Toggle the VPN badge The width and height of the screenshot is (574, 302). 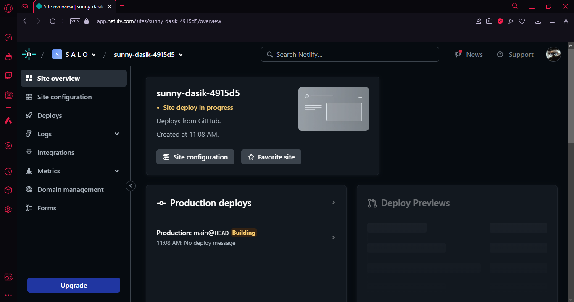tap(75, 21)
